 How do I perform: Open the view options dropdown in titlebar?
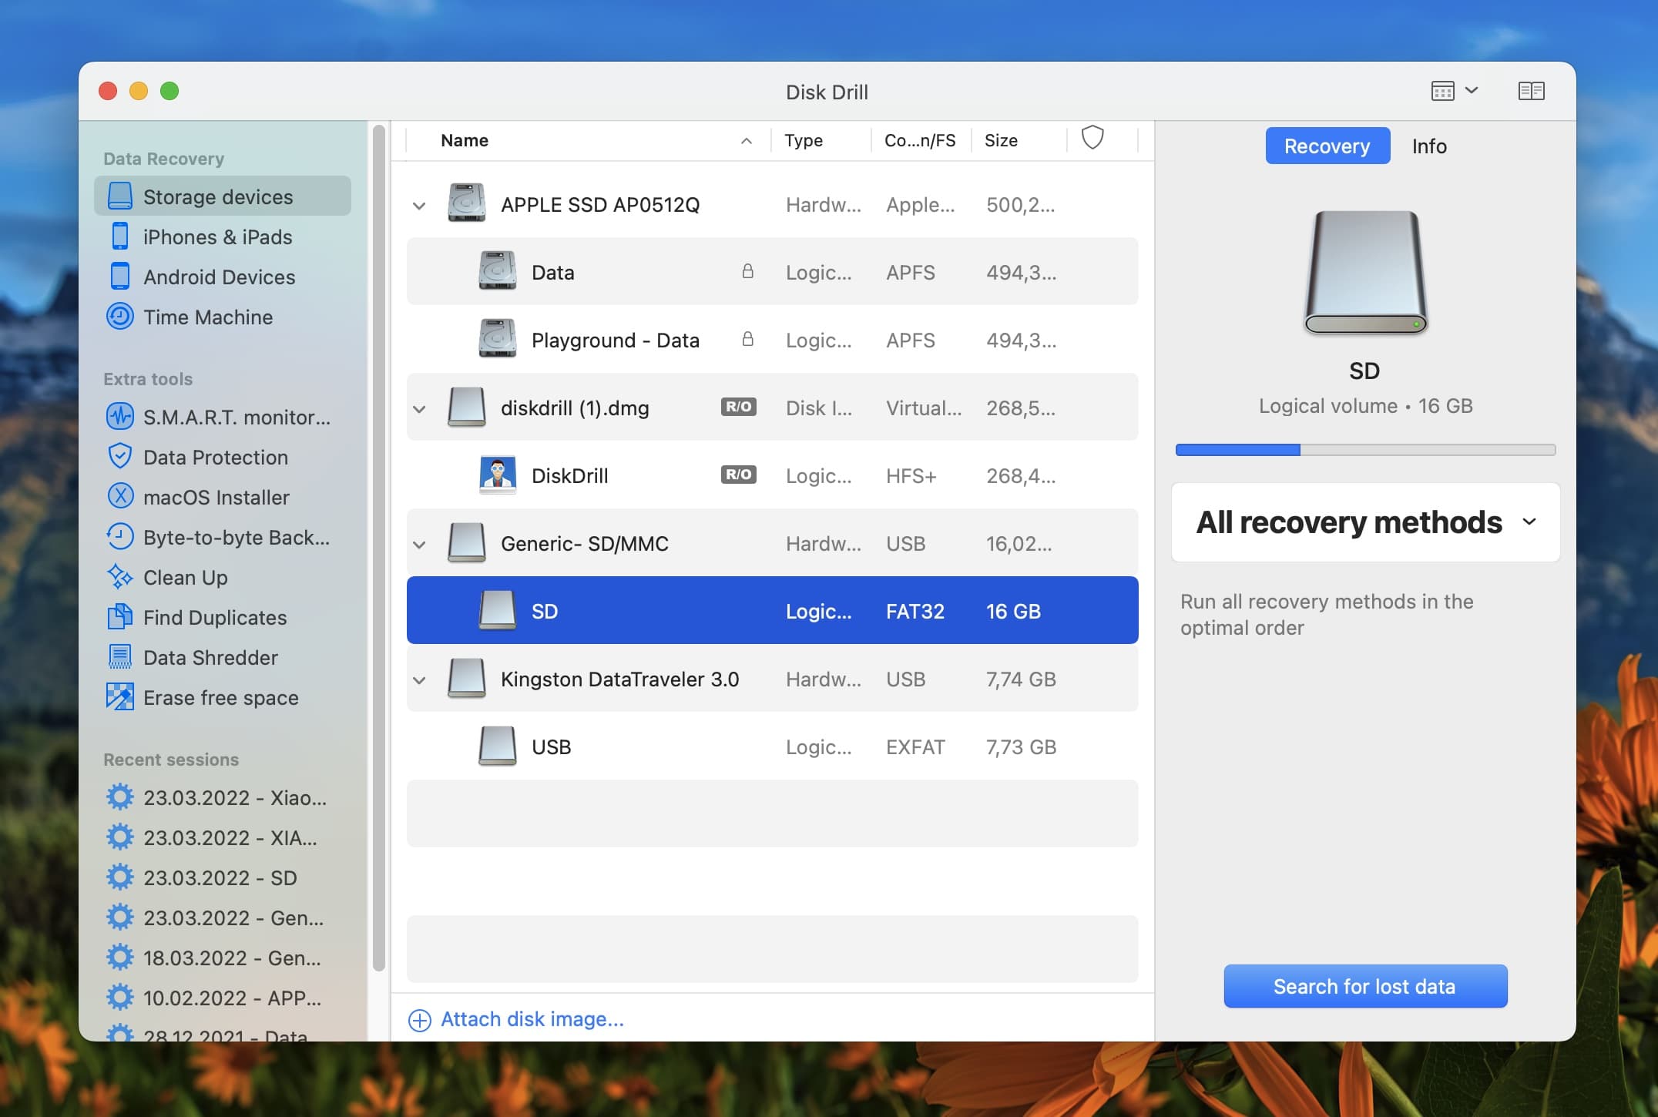1455,91
